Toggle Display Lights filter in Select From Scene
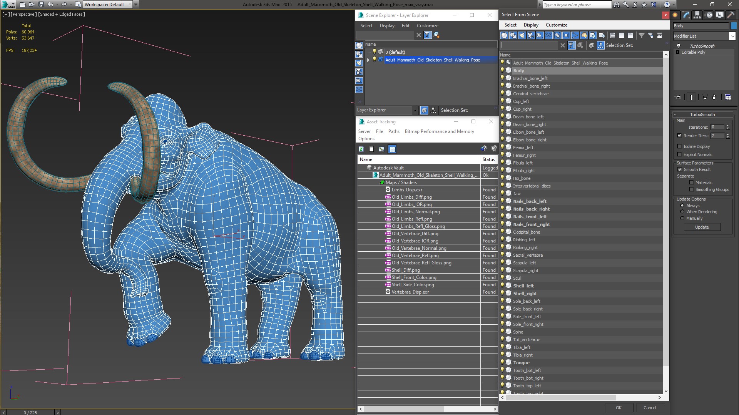This screenshot has height=415, width=739. click(x=522, y=35)
